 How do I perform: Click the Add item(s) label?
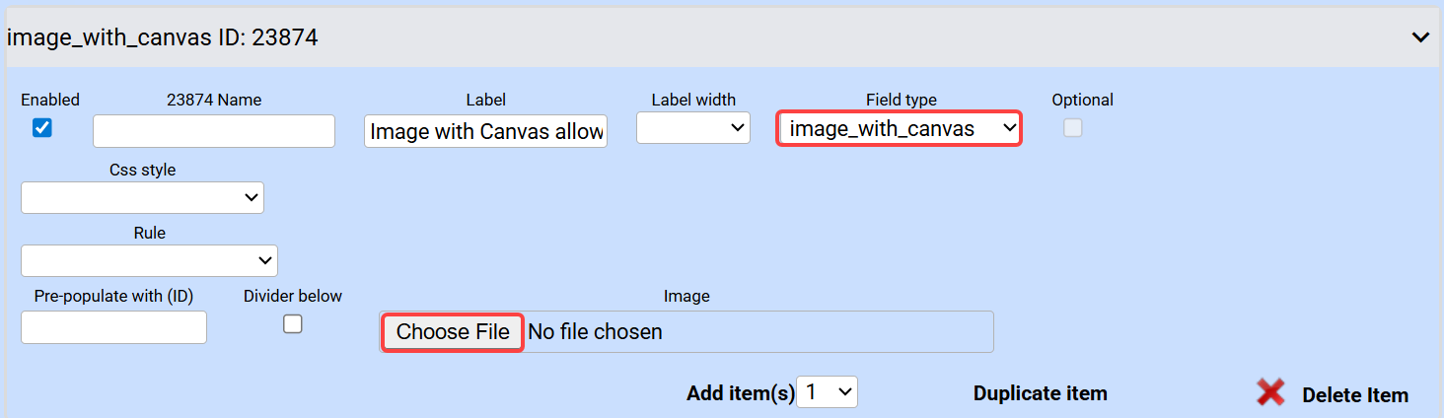[x=740, y=393]
